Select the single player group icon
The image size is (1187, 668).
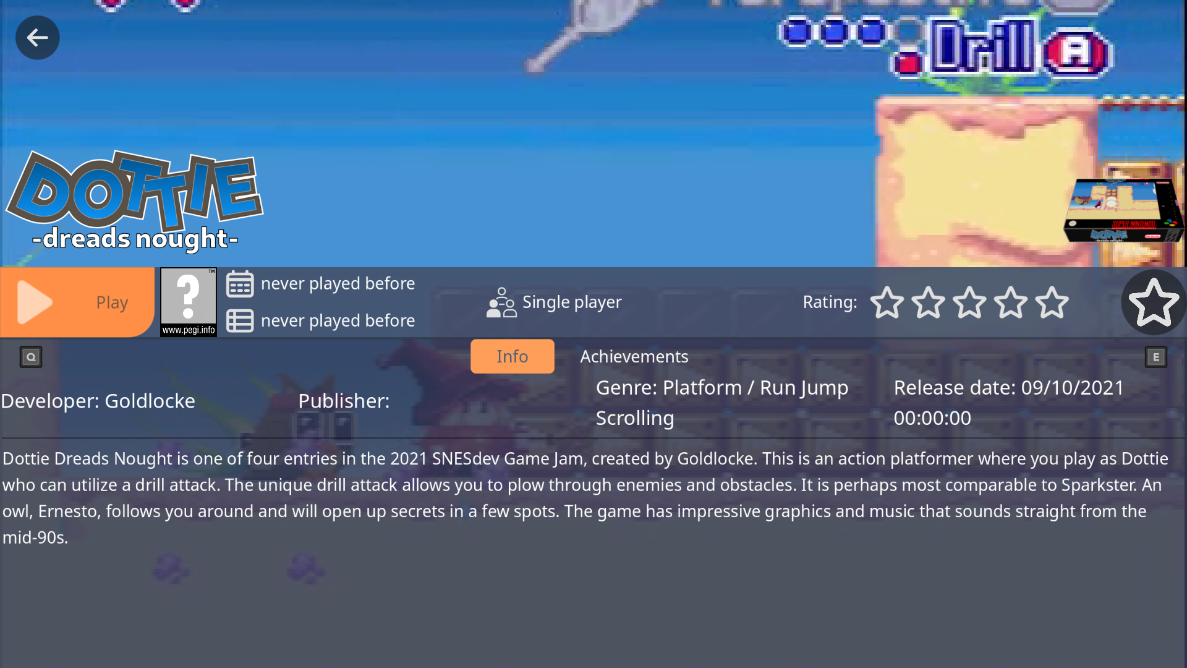tap(501, 302)
